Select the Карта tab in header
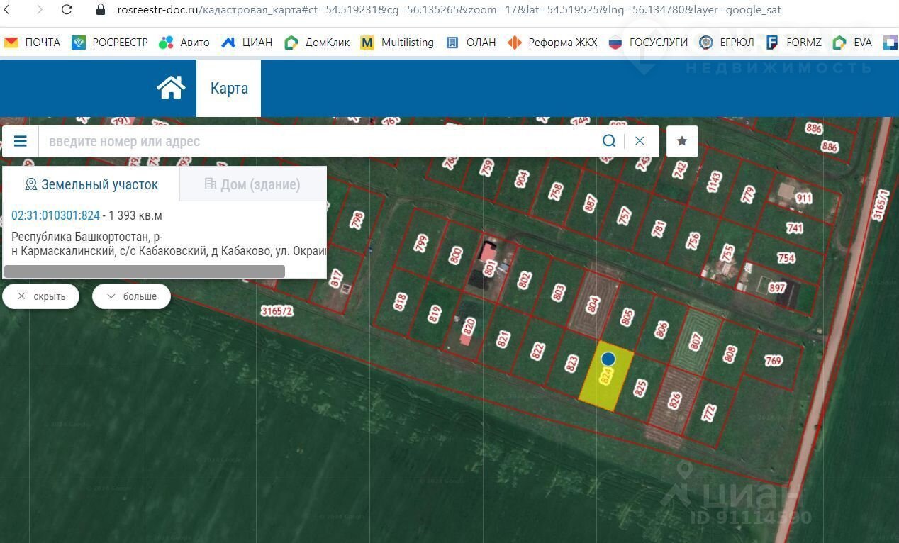This screenshot has width=899, height=543. click(x=229, y=89)
